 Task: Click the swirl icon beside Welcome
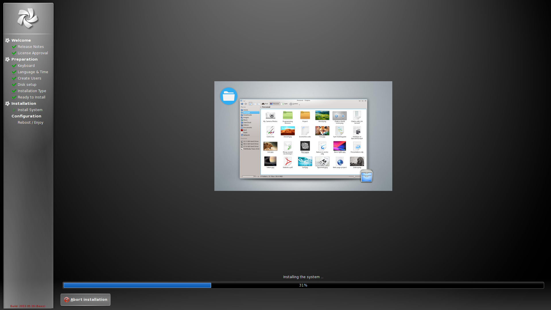tap(7, 40)
